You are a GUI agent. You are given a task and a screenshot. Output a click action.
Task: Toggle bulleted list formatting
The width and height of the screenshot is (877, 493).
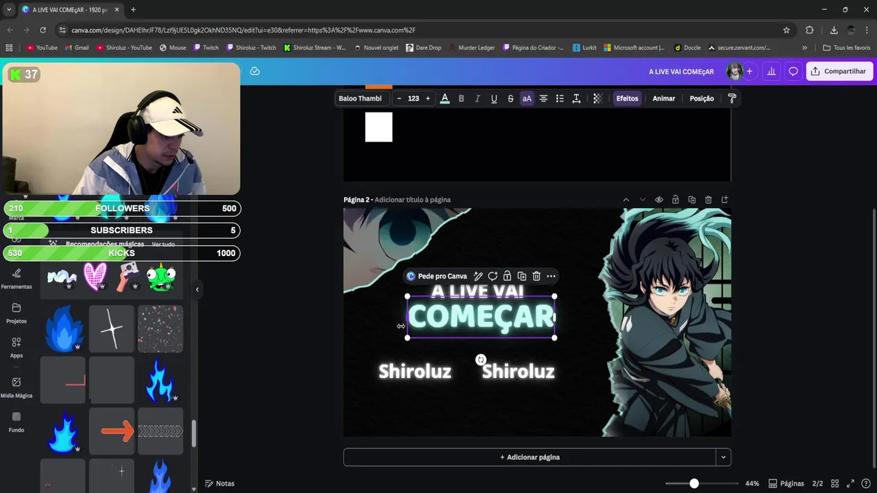pyautogui.click(x=560, y=99)
